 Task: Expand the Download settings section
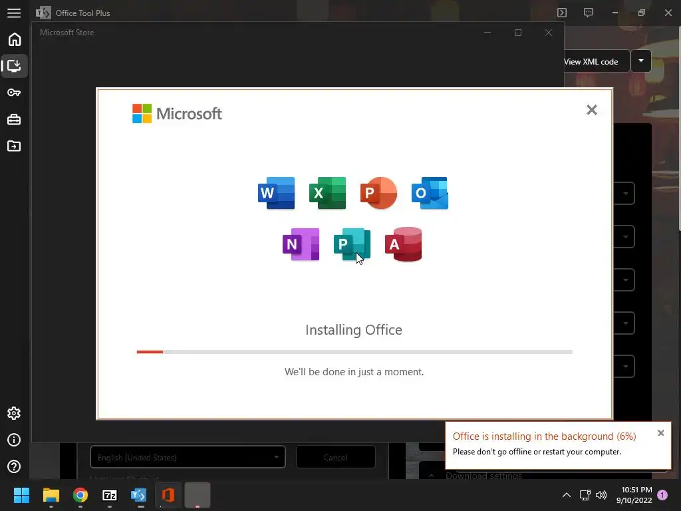(x=483, y=476)
